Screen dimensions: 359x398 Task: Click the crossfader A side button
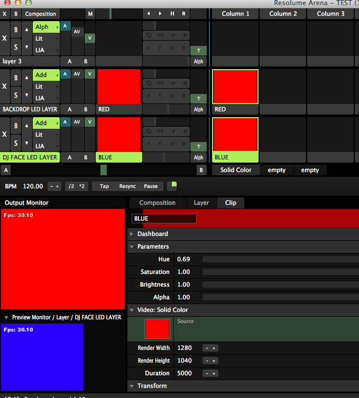5,170
